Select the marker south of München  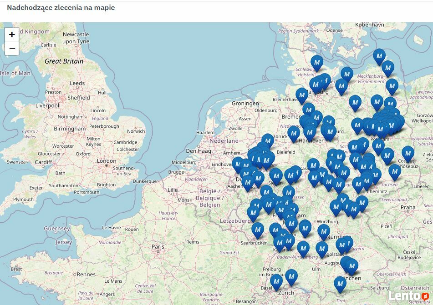click(340, 284)
